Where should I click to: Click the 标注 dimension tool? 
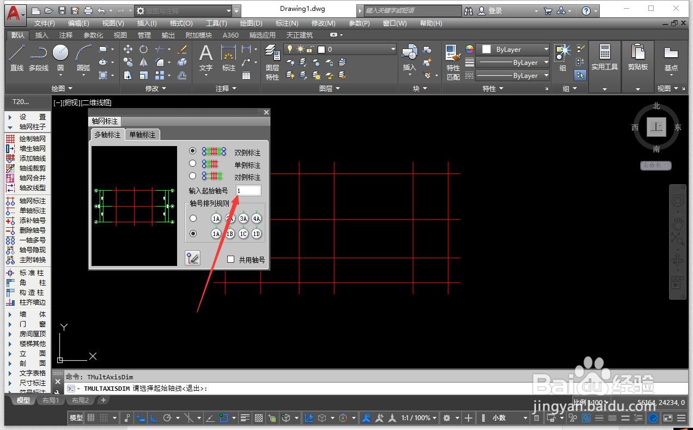coord(229,58)
